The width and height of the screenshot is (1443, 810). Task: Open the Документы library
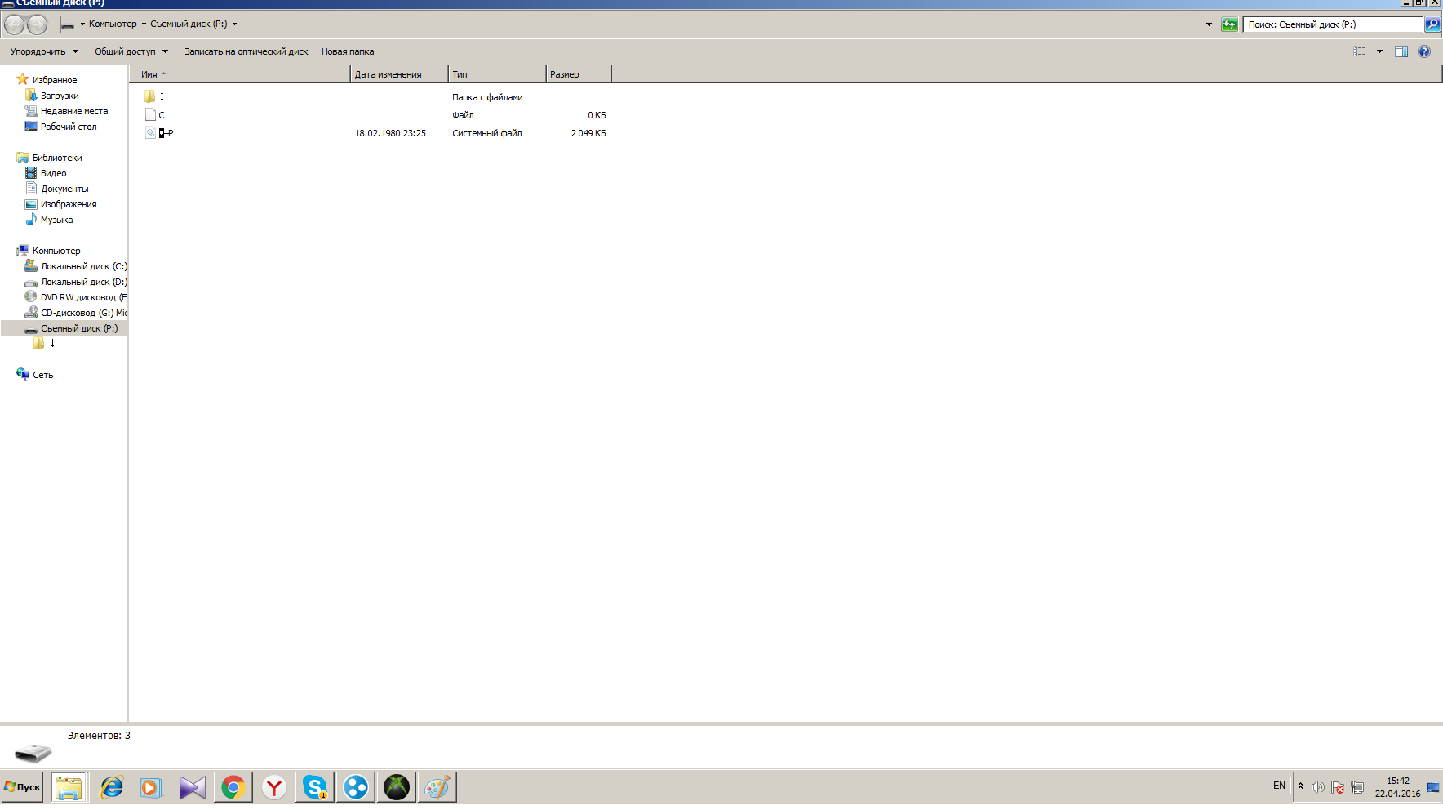[65, 189]
